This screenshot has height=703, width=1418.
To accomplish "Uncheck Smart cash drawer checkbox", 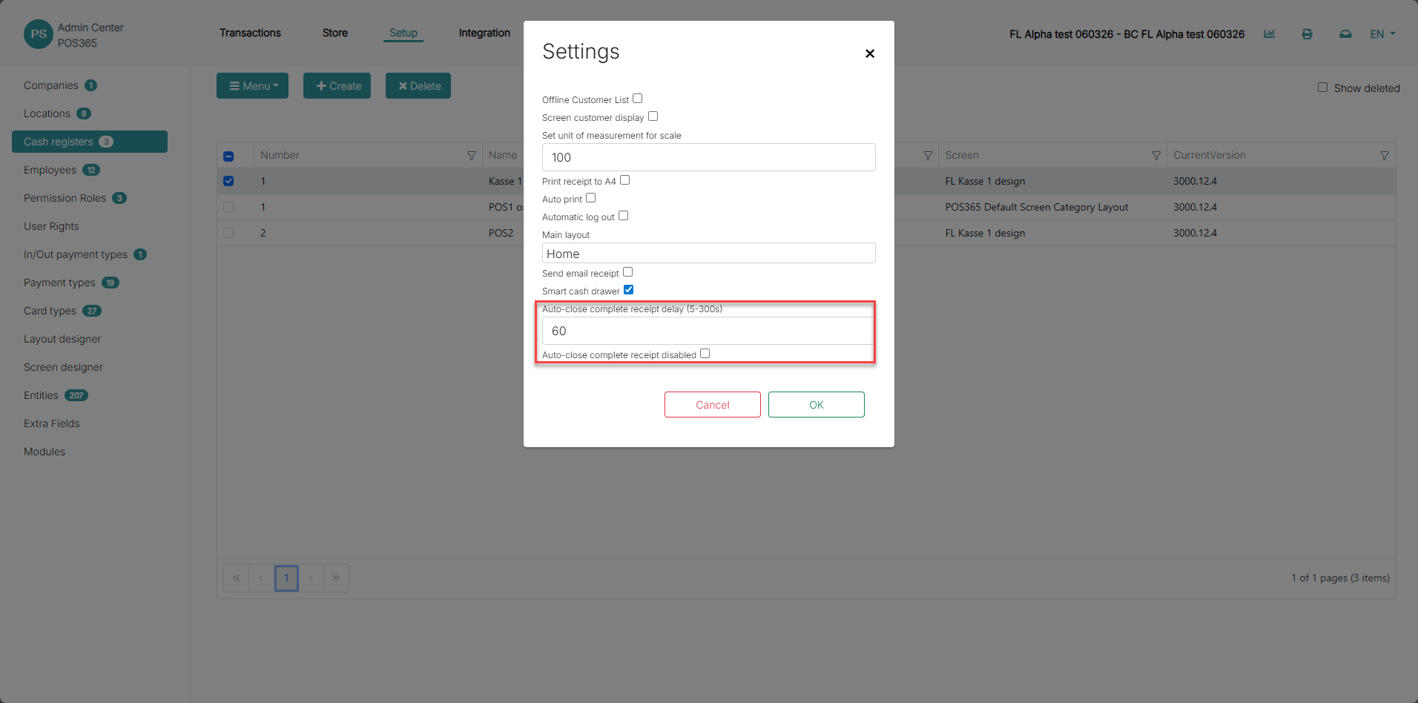I will 628,290.
